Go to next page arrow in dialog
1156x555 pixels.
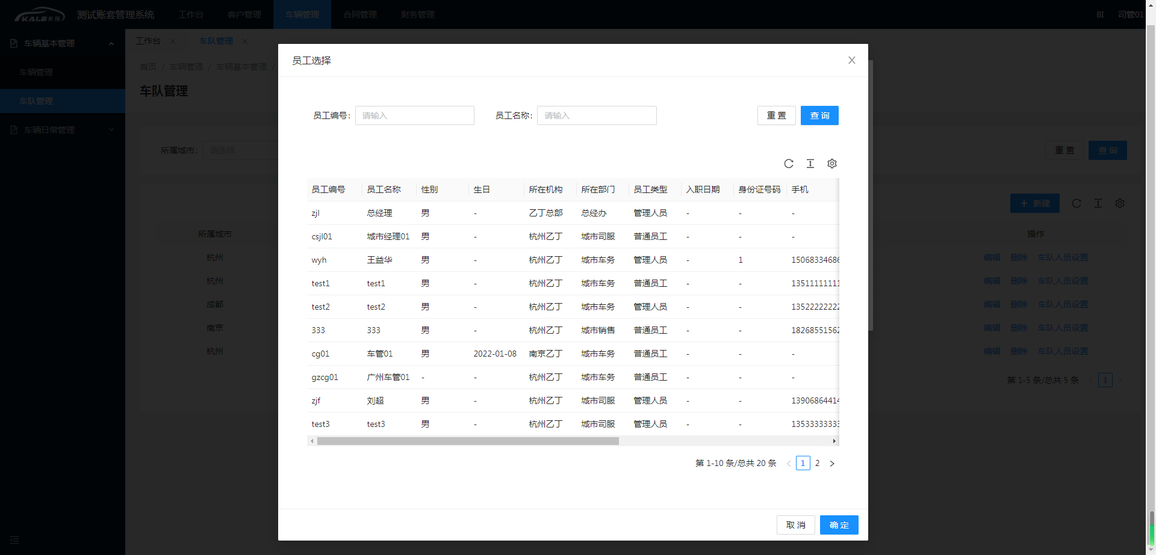coord(832,463)
